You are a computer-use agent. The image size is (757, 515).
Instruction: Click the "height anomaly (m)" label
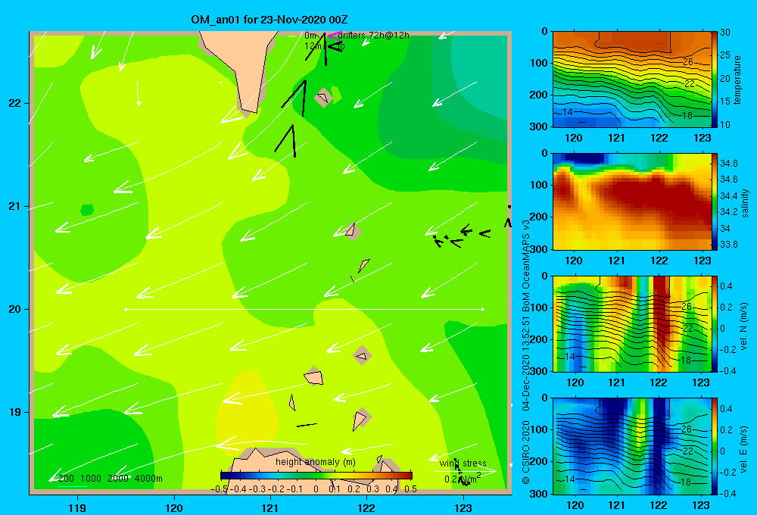tap(315, 462)
